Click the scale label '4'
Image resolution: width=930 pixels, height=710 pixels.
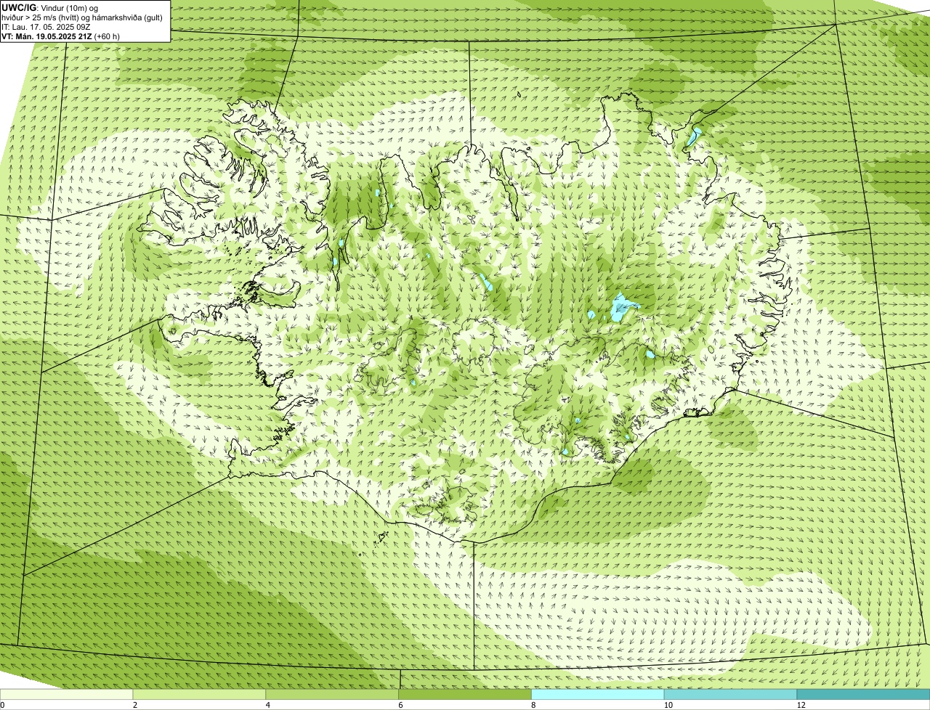coord(268,705)
